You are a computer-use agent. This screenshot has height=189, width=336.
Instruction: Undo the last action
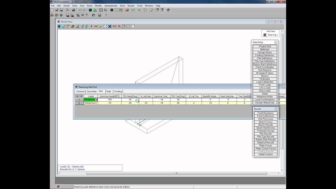coord(80,10)
